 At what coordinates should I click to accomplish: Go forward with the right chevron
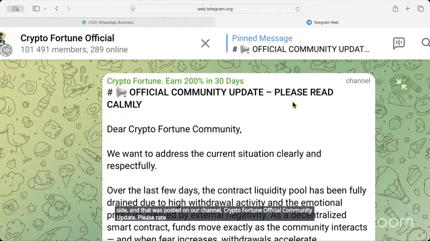point(69,9)
